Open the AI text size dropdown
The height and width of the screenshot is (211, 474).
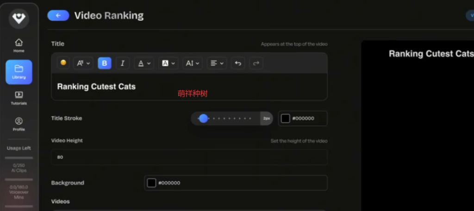[x=192, y=63]
